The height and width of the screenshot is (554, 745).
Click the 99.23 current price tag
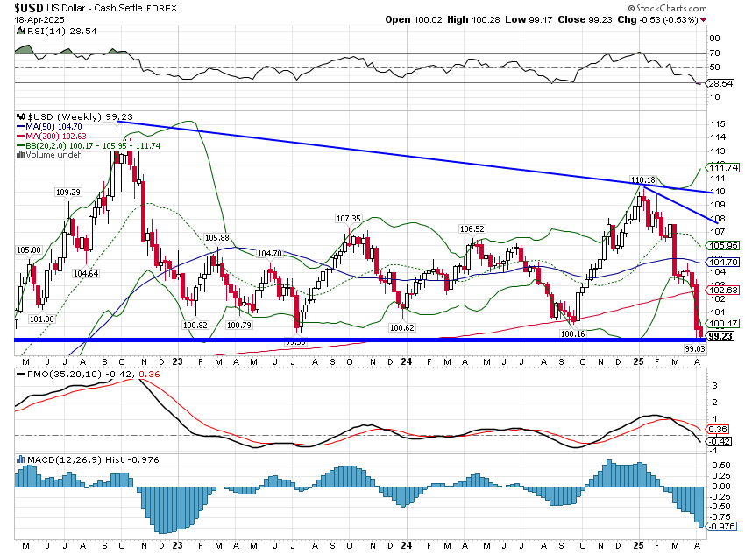[x=720, y=336]
